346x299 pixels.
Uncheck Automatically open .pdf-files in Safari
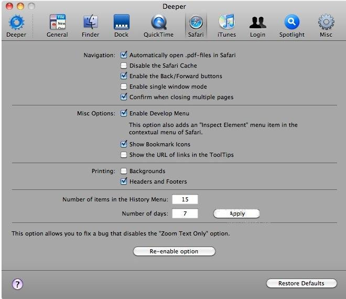pos(124,55)
